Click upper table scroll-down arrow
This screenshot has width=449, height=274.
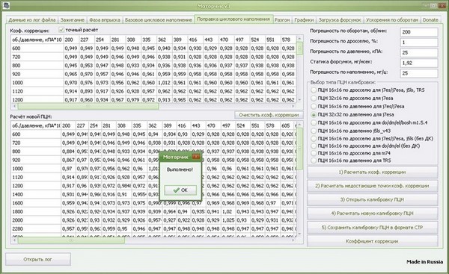299,100
